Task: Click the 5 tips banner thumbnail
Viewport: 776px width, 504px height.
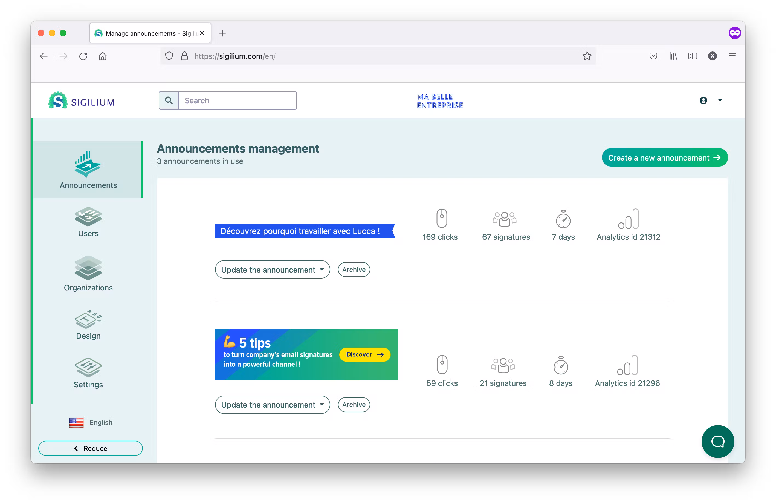Action: pos(306,354)
